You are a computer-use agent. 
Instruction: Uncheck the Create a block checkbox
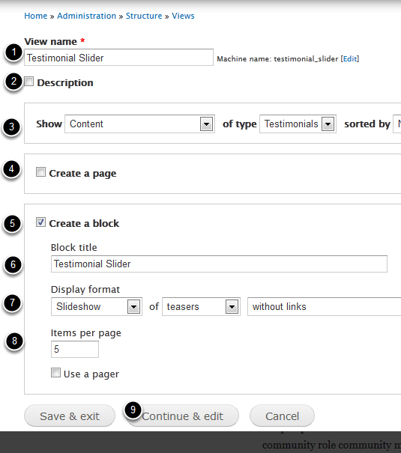40,222
